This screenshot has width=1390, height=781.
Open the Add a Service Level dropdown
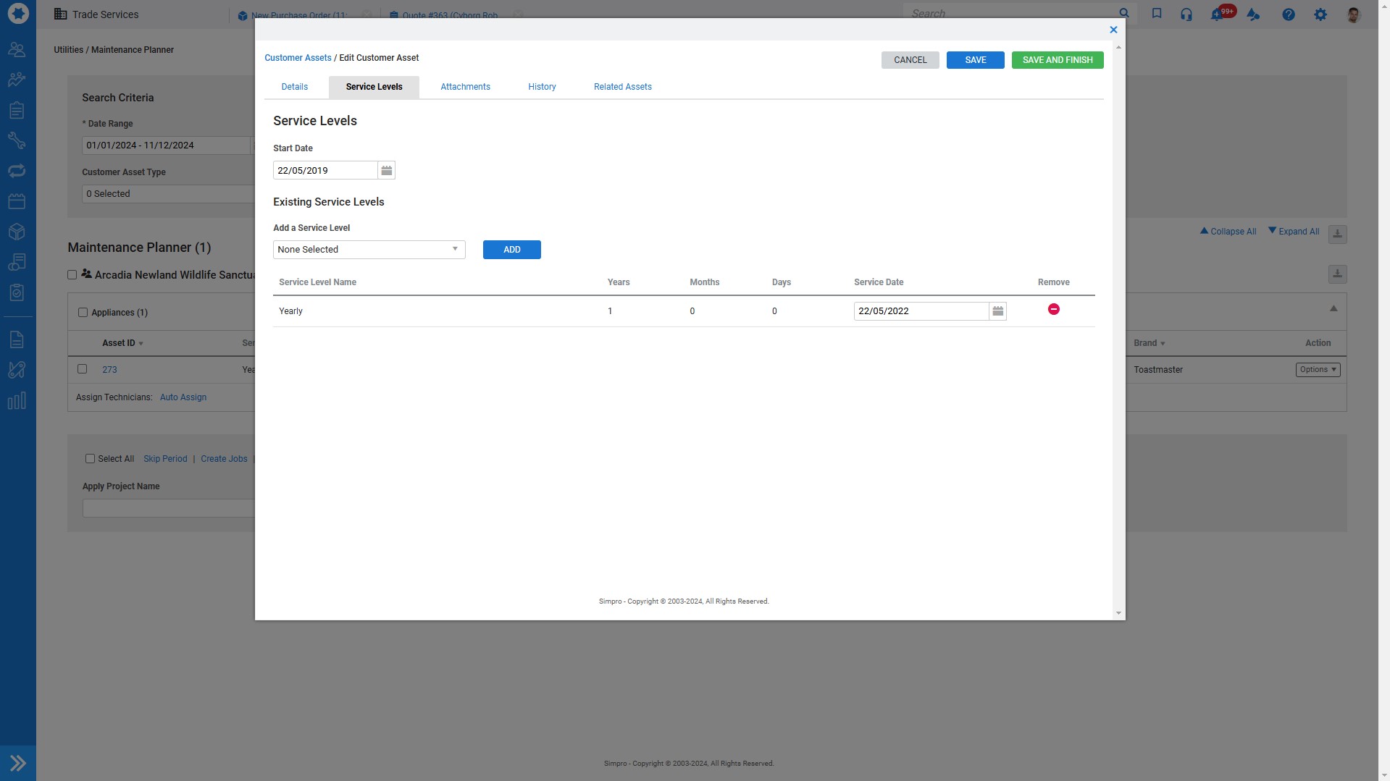pyautogui.click(x=369, y=250)
